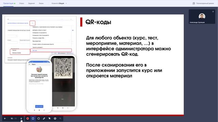This screenshot has width=218, height=122.
Task: Open the Комната Общая dropdown
Action: [x=59, y=3]
